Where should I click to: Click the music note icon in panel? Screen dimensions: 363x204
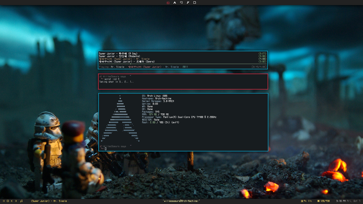click(21, 201)
